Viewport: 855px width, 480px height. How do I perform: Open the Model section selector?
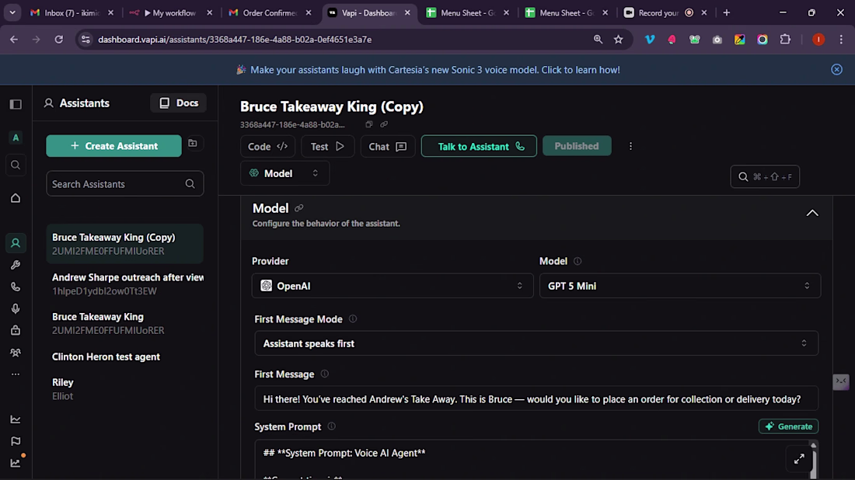[x=284, y=173]
